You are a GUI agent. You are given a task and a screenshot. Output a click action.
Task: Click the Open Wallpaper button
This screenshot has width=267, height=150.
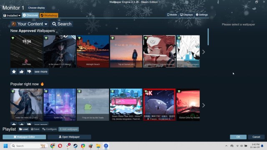click(69, 137)
